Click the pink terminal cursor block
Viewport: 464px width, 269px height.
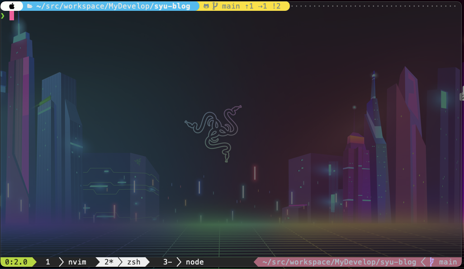tap(12, 16)
